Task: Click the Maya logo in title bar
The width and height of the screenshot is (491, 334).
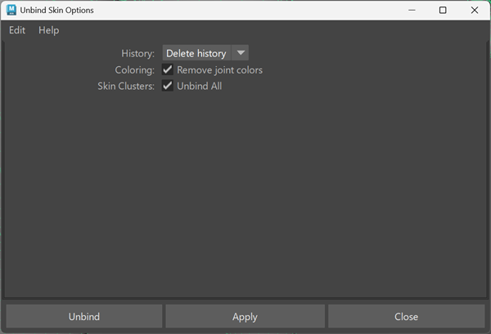Action: 11,10
